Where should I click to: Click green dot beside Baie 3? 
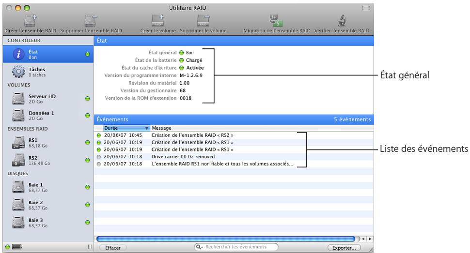tap(88, 223)
